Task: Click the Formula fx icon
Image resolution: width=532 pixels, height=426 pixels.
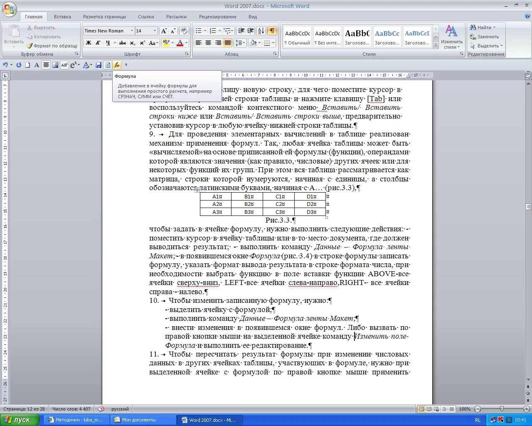Action: 117,65
